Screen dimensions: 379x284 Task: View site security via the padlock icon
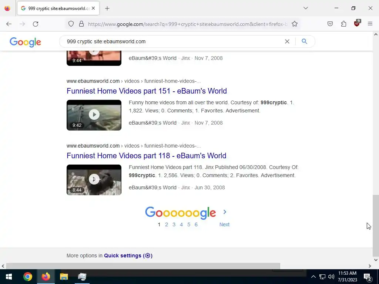tap(81, 24)
